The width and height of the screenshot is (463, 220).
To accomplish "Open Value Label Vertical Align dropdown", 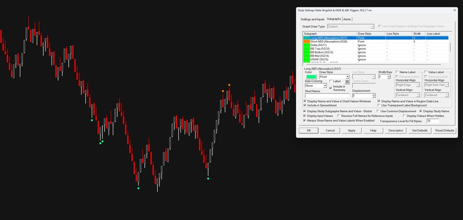I will coord(437,95).
